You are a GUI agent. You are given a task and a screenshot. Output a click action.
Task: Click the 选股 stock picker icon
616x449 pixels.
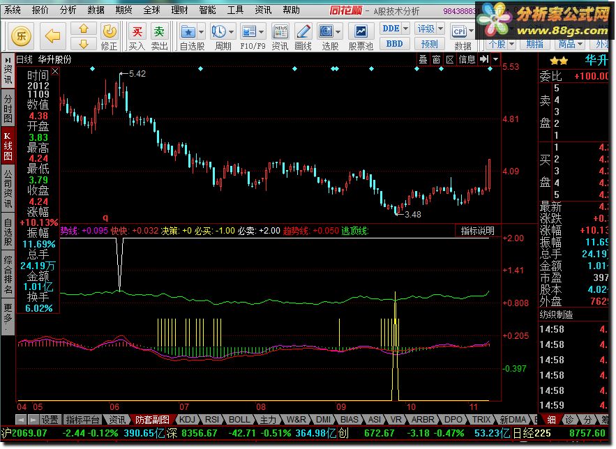coord(326,31)
